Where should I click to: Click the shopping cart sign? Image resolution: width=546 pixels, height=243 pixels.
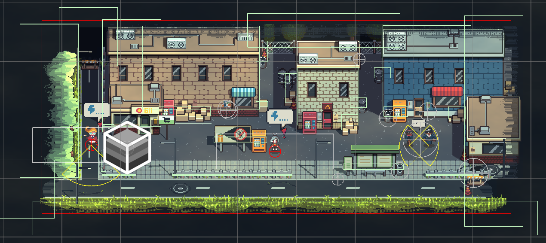click(x=167, y=120)
